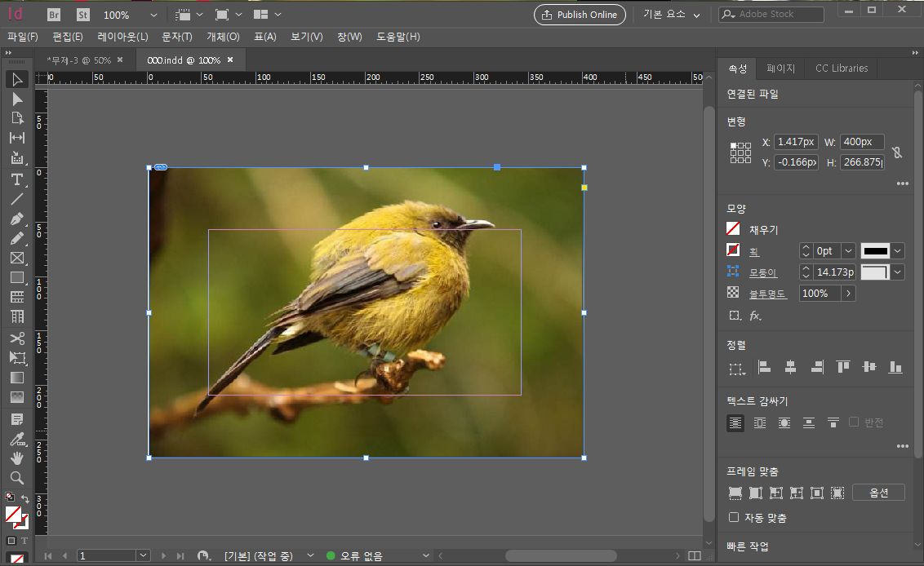Switch to the 페이지 panel tab

(780, 69)
